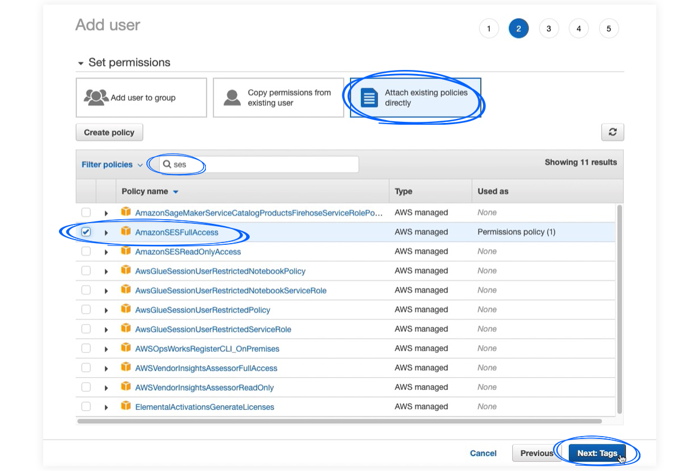Screen dimensions: 700x471
Task: Expand the AWSOpsWorksRegisterCLI_OnPremises row arrow
Action: [106, 349]
